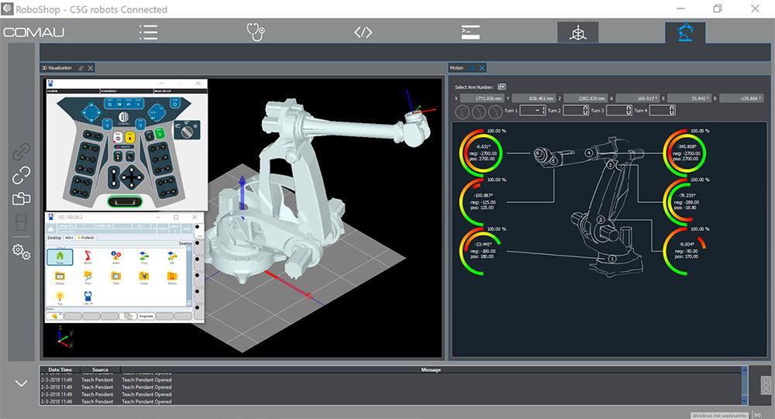Click the traffic light status icon
The width and height of the screenshot is (775, 419).
(766, 386)
